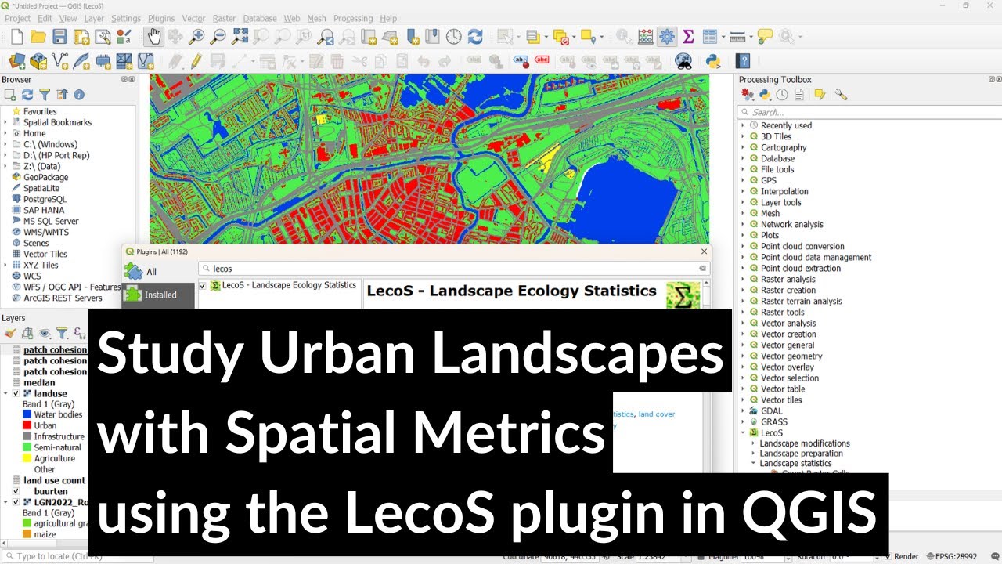1002x564 pixels.
Task: Select the median layer in Layers panel
Action: (x=39, y=383)
